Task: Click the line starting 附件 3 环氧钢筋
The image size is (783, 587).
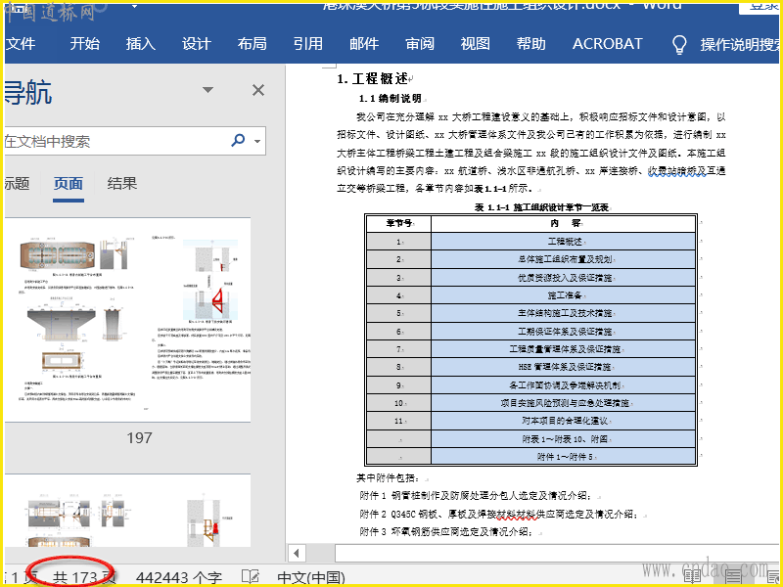Action: click(445, 532)
